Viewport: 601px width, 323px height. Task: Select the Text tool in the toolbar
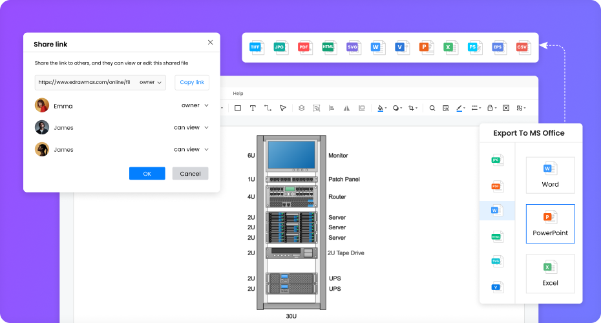[x=253, y=108]
